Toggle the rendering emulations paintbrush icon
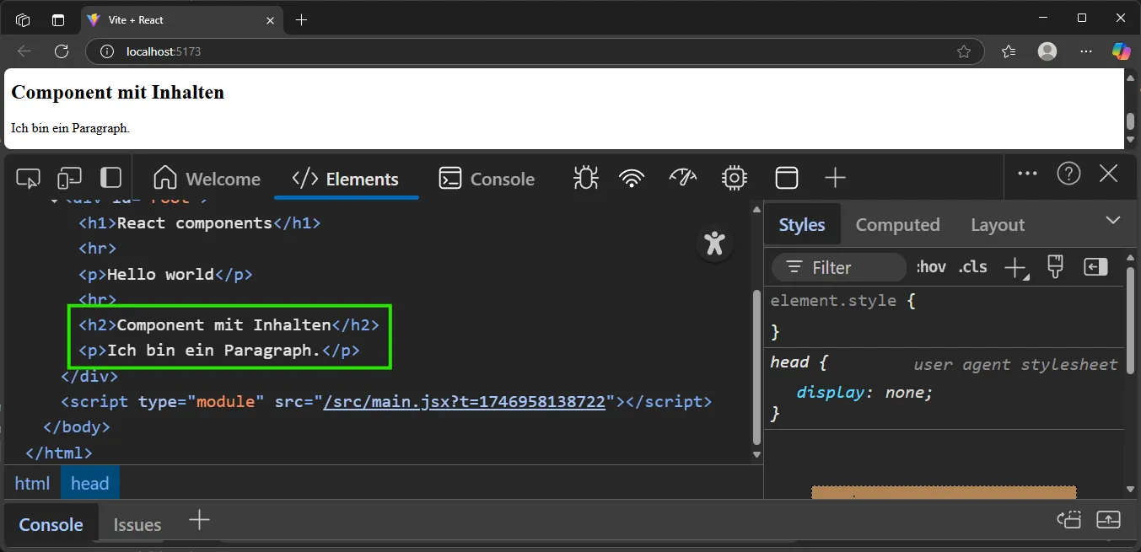The image size is (1141, 552). click(x=1055, y=267)
